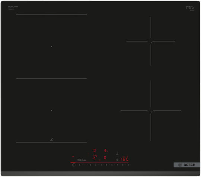Select the rear-right zone display showing 3

(106, 150)
